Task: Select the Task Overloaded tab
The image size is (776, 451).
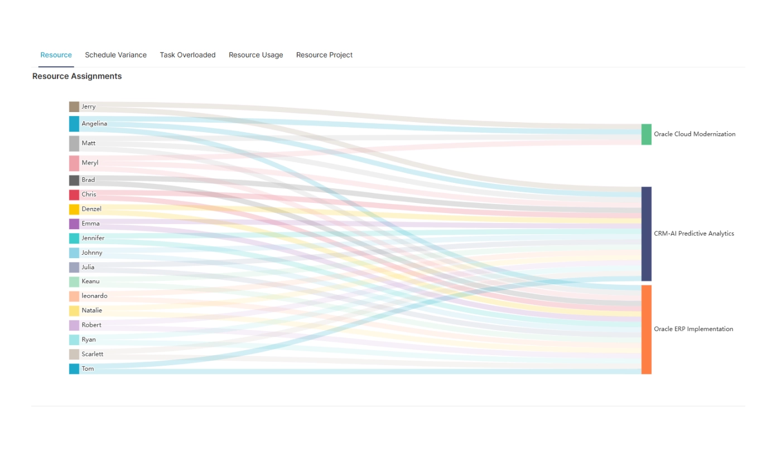Action: (x=187, y=55)
